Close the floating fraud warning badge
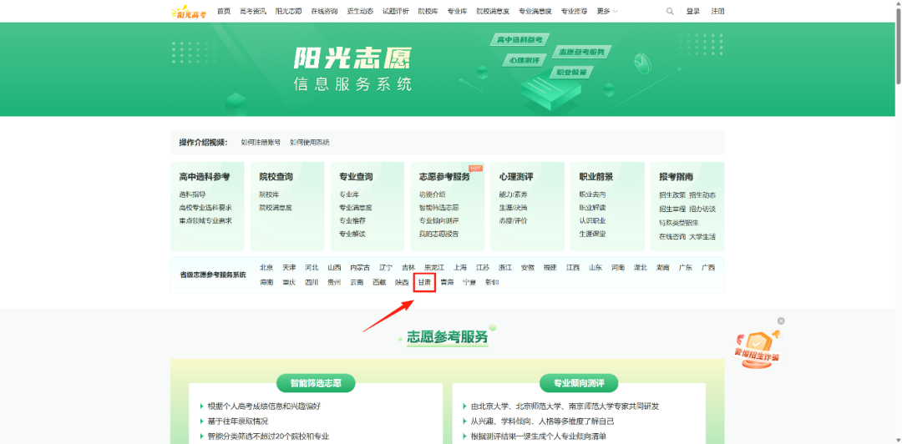 click(x=781, y=320)
